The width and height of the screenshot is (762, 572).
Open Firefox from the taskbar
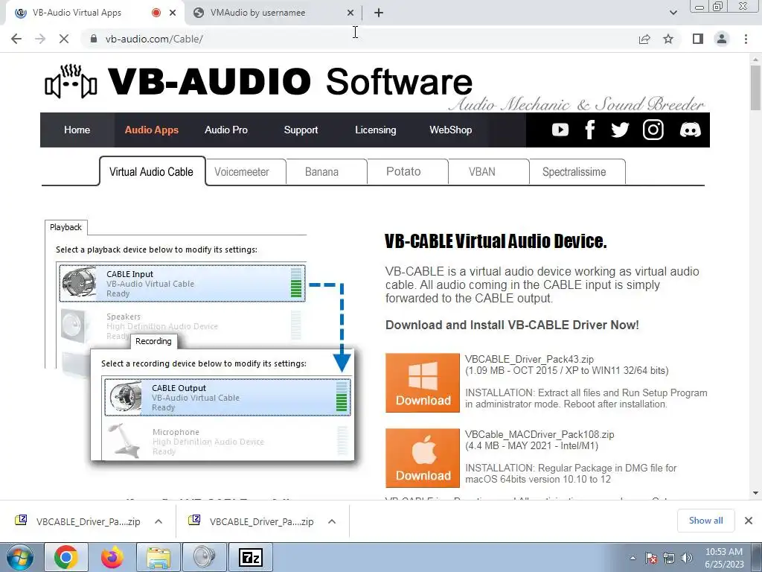(x=112, y=557)
